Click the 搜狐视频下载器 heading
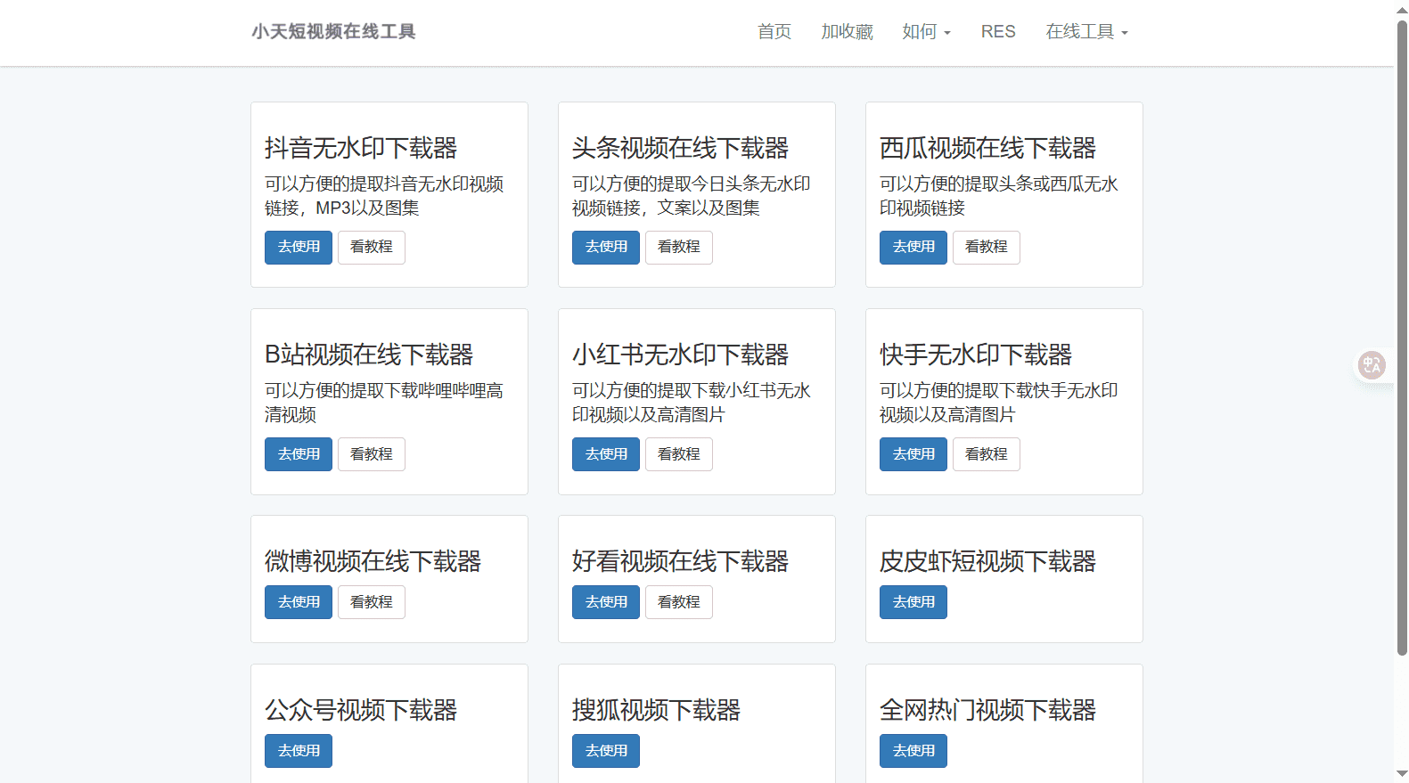The height and width of the screenshot is (783, 1409). point(657,710)
